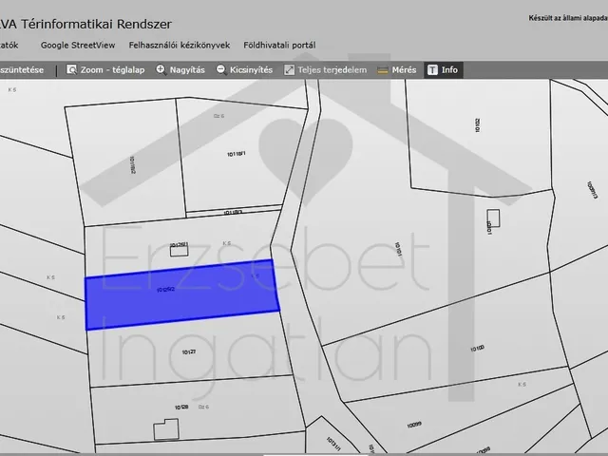Click the blue highlighted parcel 10126/2
The image size is (608, 456).
182,294
